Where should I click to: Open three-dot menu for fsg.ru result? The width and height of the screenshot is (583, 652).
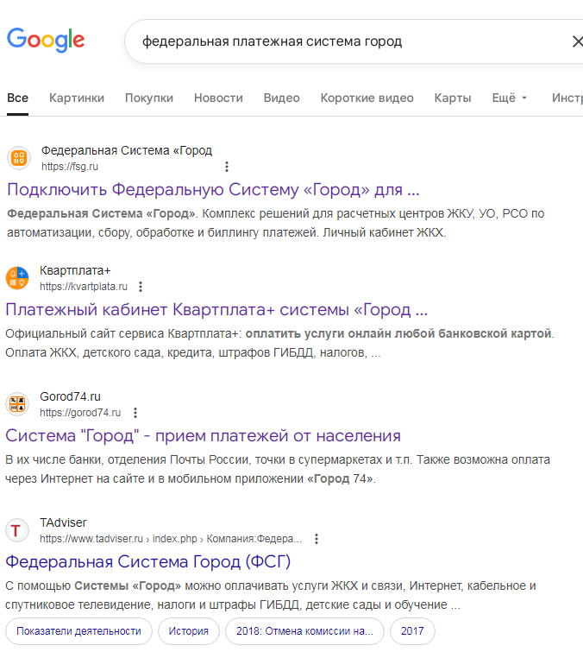click(227, 167)
